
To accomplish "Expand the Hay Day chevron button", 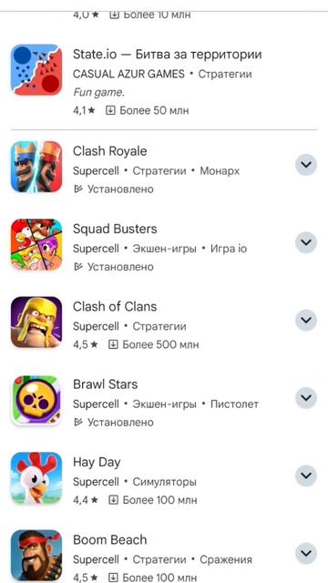I will pyautogui.click(x=306, y=476).
